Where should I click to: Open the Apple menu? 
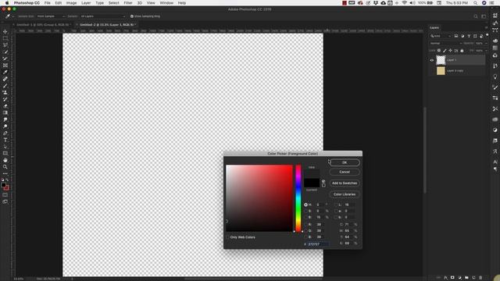pos(7,3)
